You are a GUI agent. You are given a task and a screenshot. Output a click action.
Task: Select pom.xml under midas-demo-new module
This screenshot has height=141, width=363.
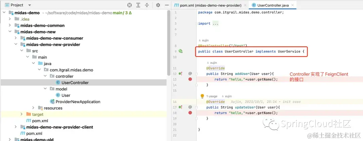34,133
